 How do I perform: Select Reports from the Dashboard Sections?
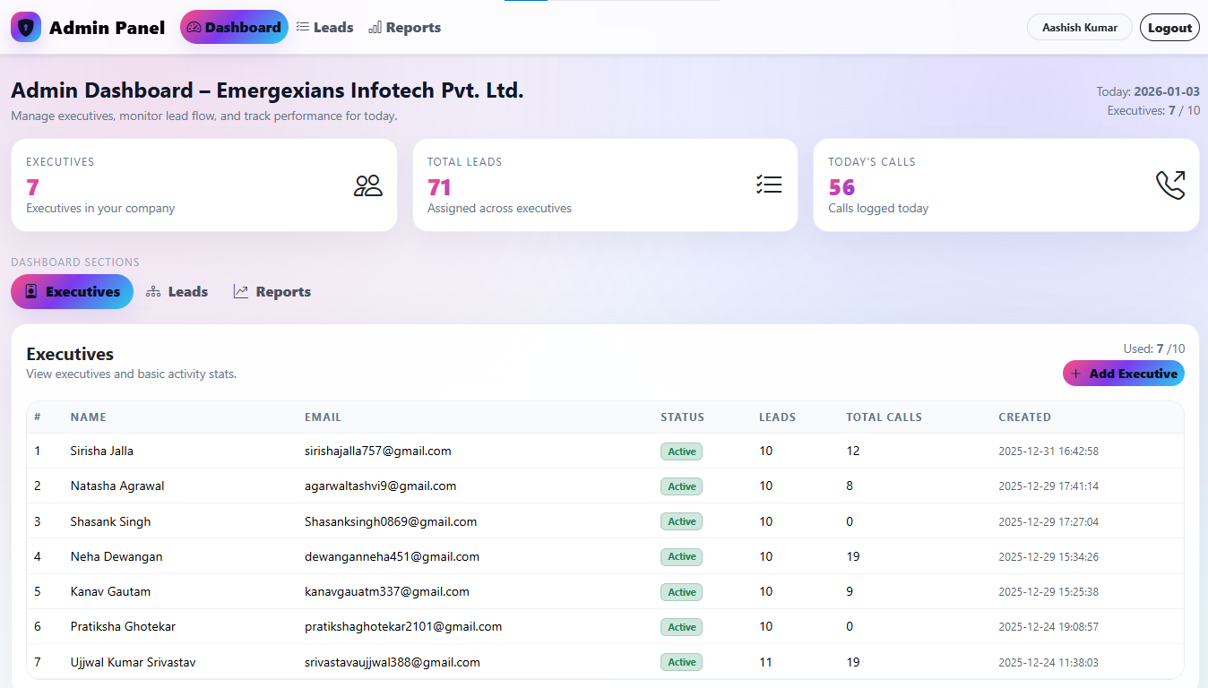(x=271, y=291)
